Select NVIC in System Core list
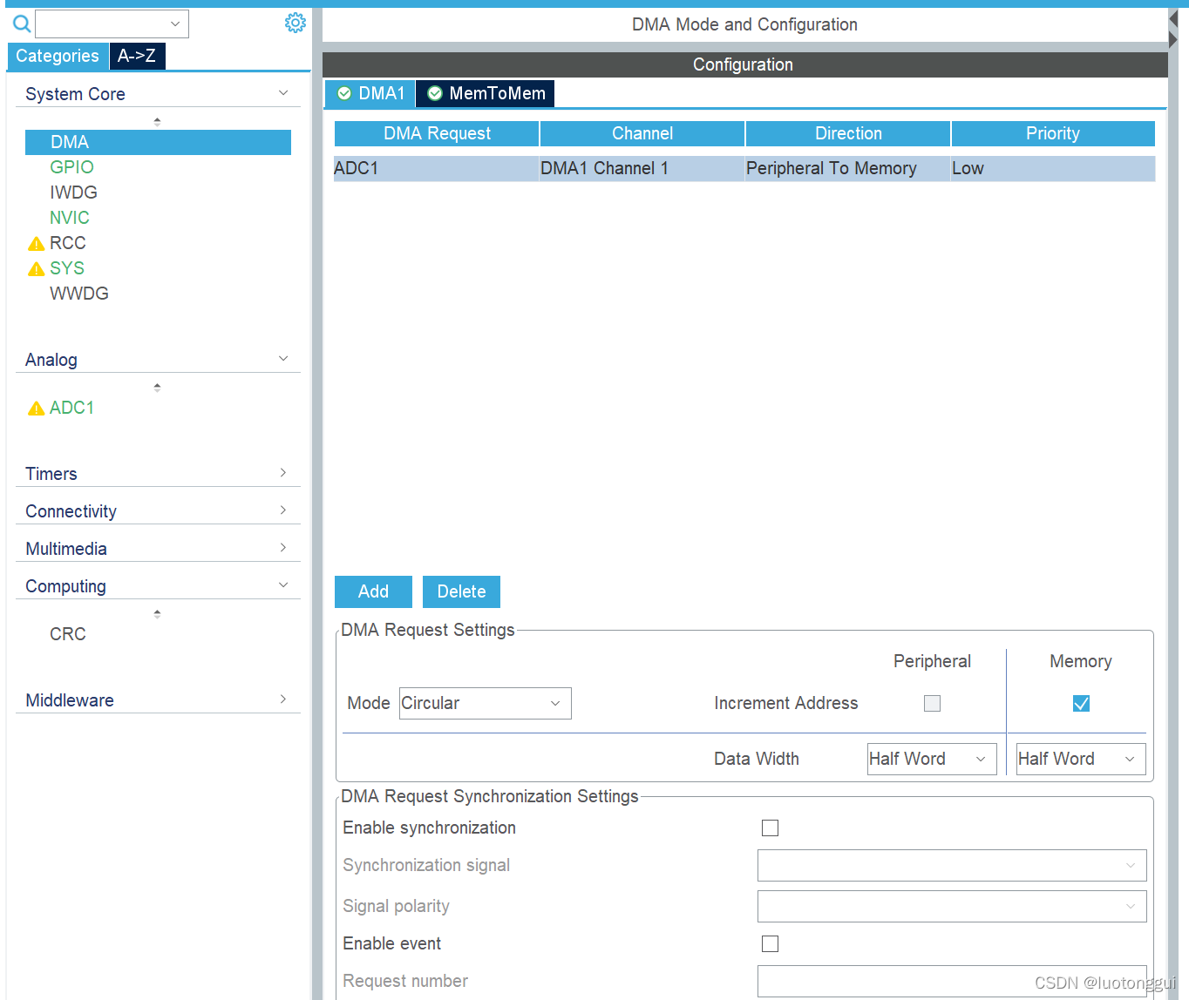The image size is (1189, 1000). pos(70,218)
